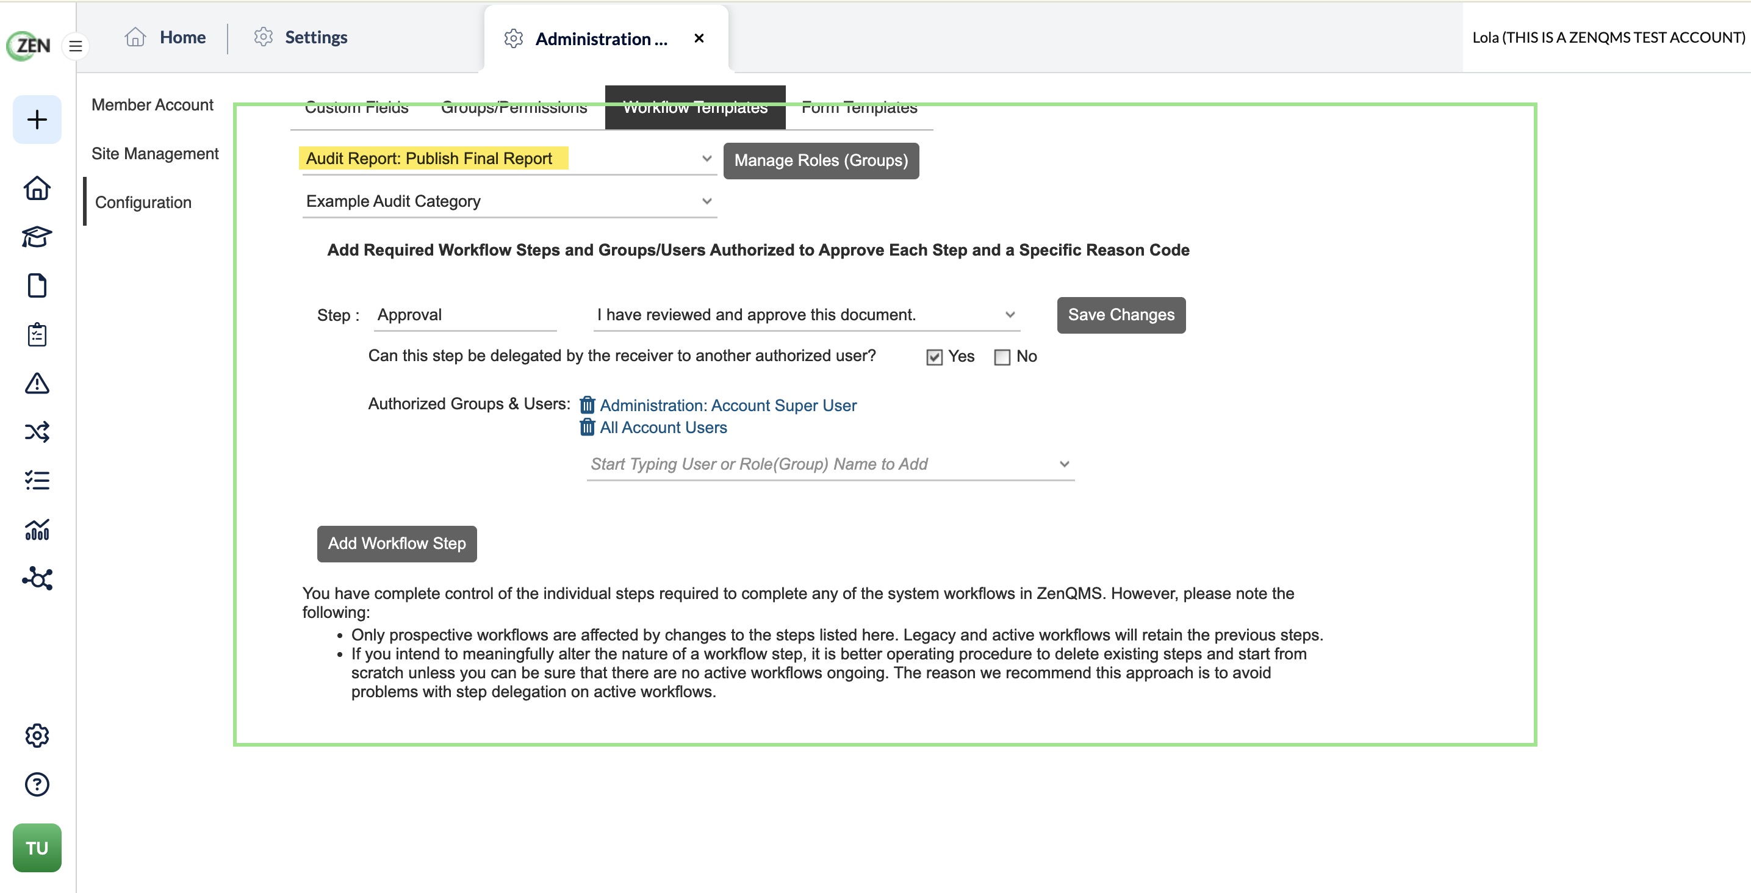Image resolution: width=1751 pixels, height=893 pixels.
Task: Open the graduation cap training icon
Action: pos(37,237)
